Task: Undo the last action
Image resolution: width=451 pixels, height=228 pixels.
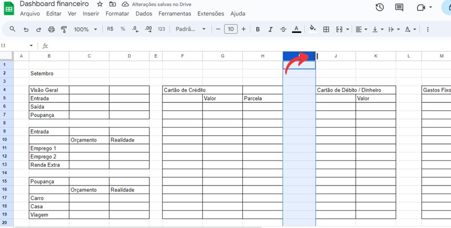Action: pyautogui.click(x=26, y=29)
